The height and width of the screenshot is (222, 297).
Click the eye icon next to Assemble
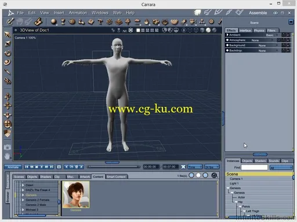(276, 13)
